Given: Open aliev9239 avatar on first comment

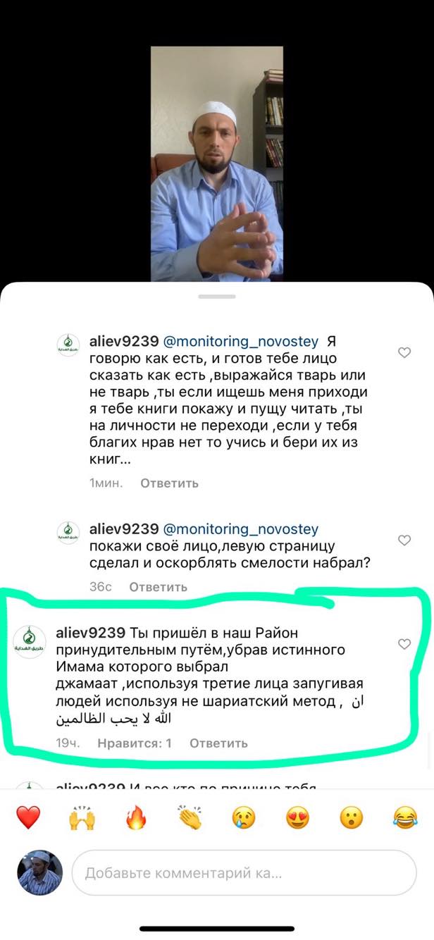Looking at the screenshot, I should click(x=68, y=344).
